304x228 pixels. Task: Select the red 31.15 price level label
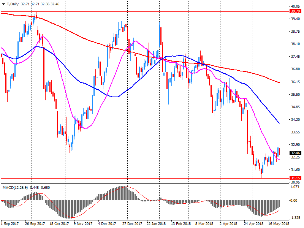(296, 178)
